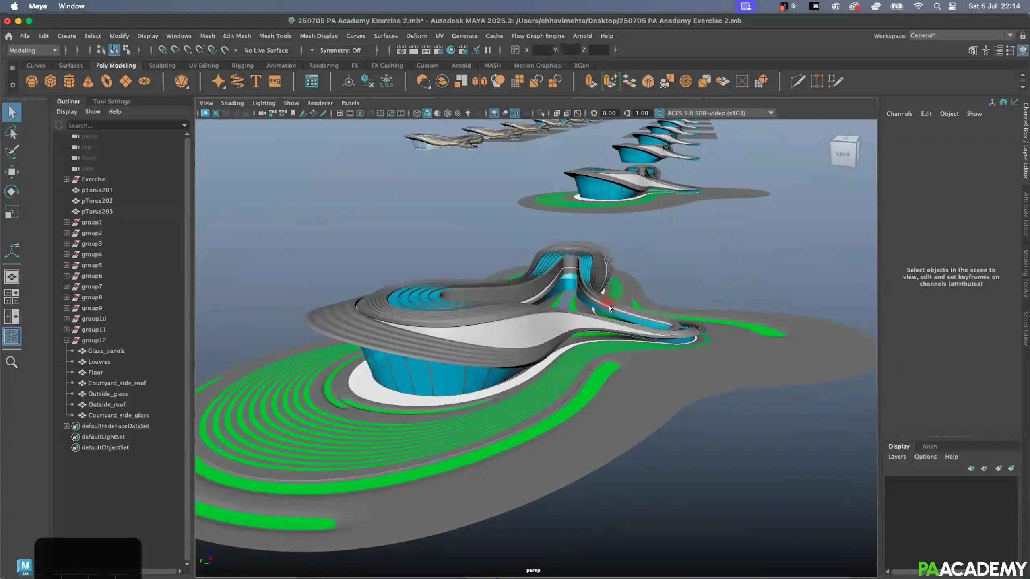The height and width of the screenshot is (579, 1030).
Task: Select the Type text tool on the shelf
Action: click(x=255, y=81)
